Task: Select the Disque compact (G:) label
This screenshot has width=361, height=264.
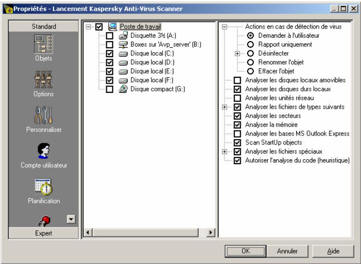Action: coord(158,89)
